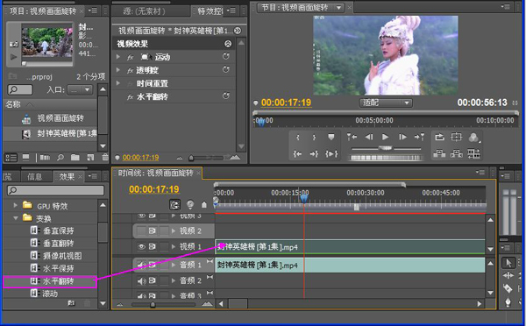526x326 pixels.
Task: Click the timeline Set Unnumbered Marker icon
Action: (x=204, y=204)
